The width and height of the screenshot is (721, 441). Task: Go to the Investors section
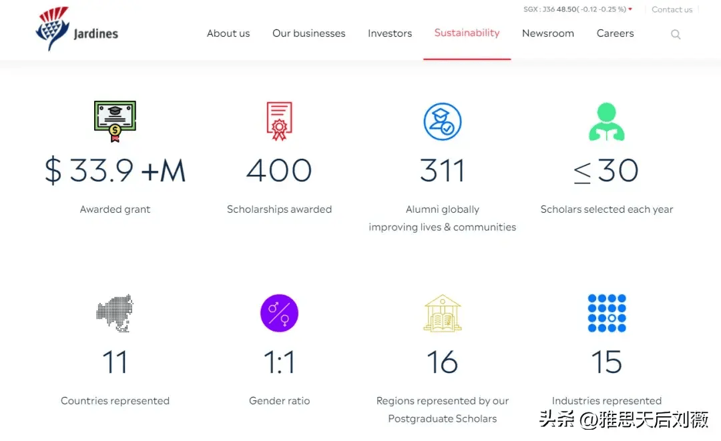[x=390, y=33]
